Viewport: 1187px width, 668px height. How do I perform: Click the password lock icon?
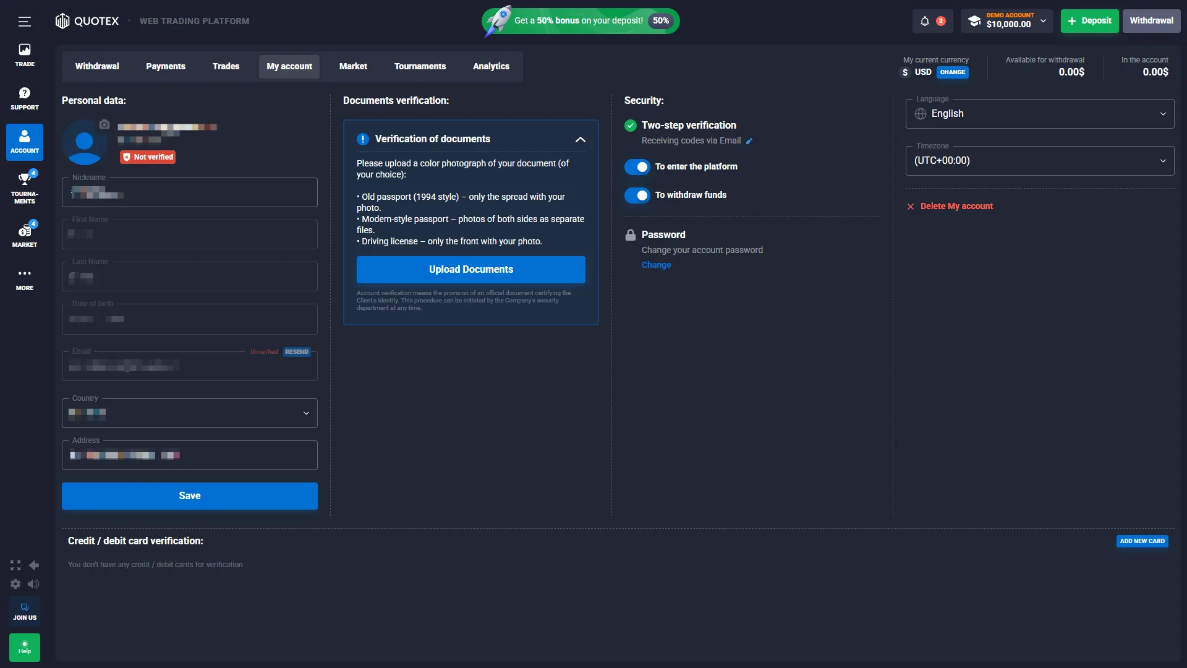click(631, 235)
